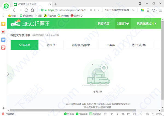Open 快剪辑 in status bar
The image size is (164, 116).
coord(69,114)
